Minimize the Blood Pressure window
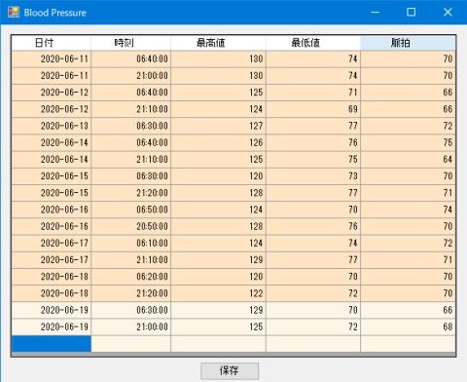Screen dimensions: 467x382 point(376,13)
